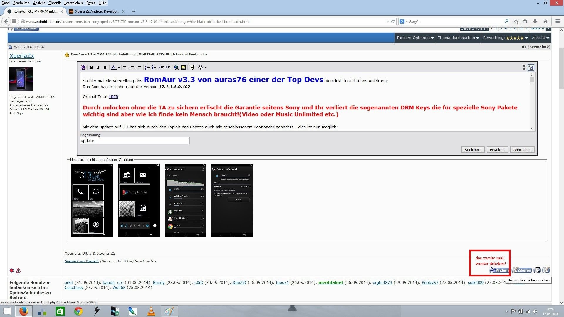Screen dimensions: 564x317
Task: Increase indent in the editor
Action: pos(168,68)
